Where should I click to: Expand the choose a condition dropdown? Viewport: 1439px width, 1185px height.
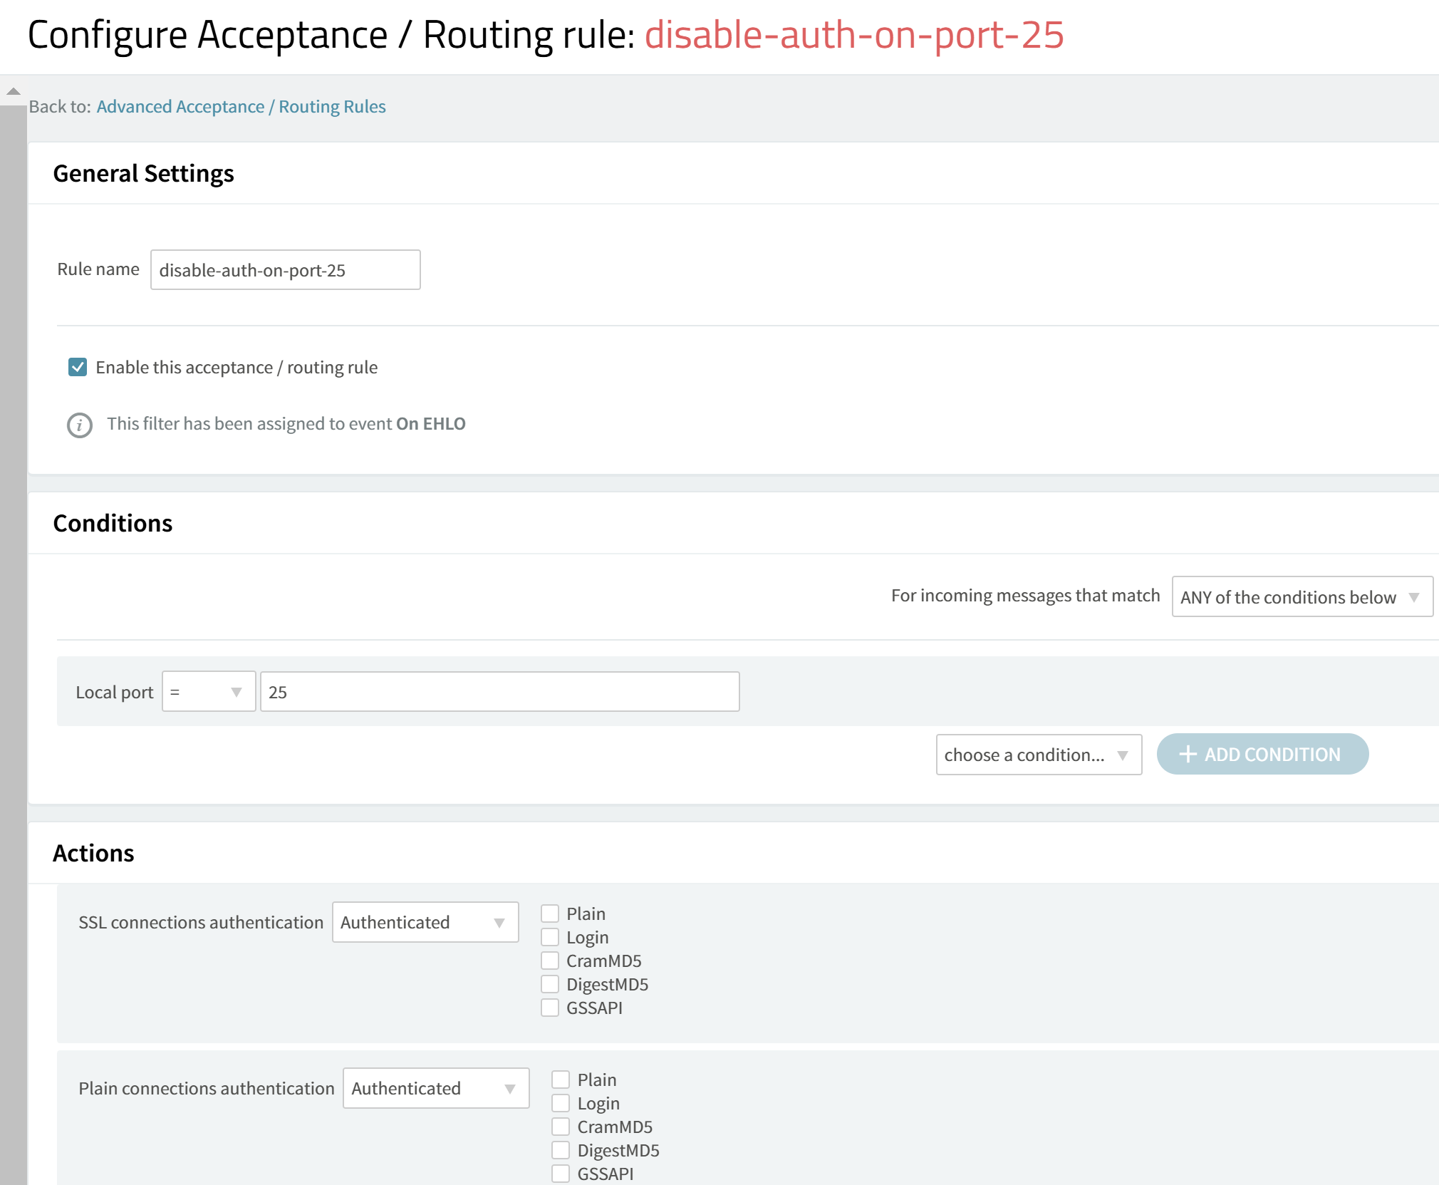tap(1038, 755)
